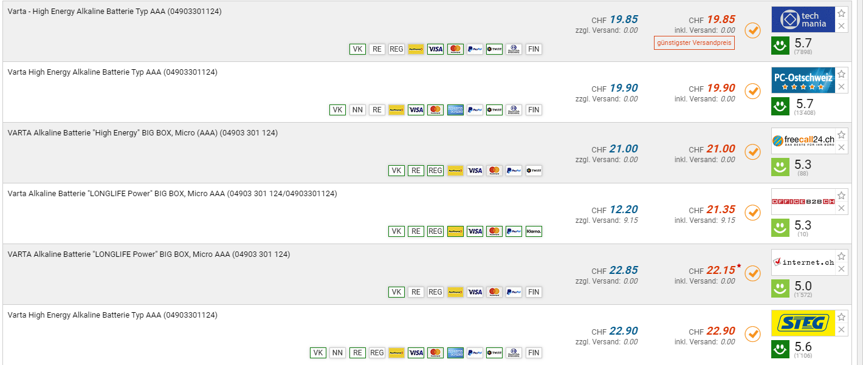Click the Mastercard icon in the STEG offer

pyautogui.click(x=435, y=353)
